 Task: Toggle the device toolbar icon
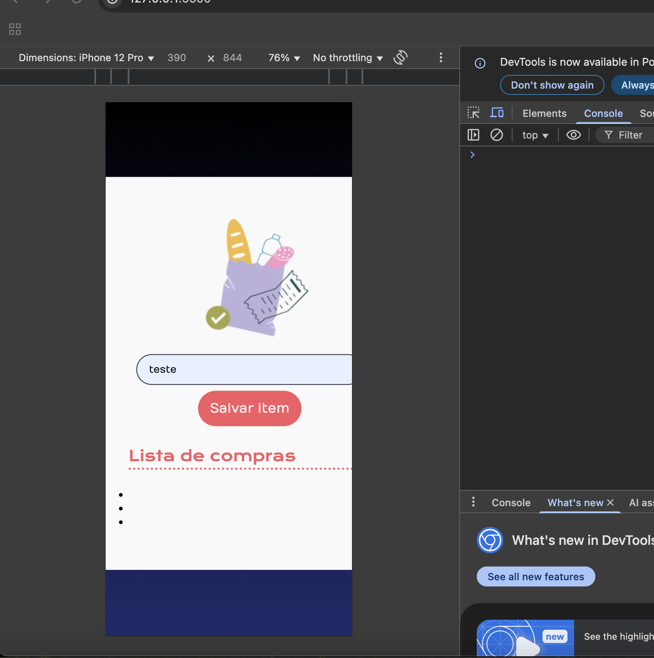(x=497, y=113)
